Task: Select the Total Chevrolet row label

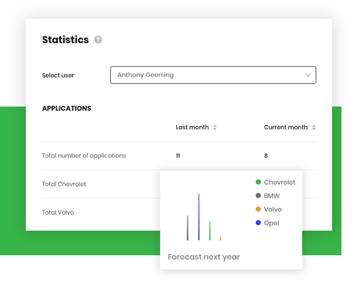Action: pyautogui.click(x=64, y=184)
